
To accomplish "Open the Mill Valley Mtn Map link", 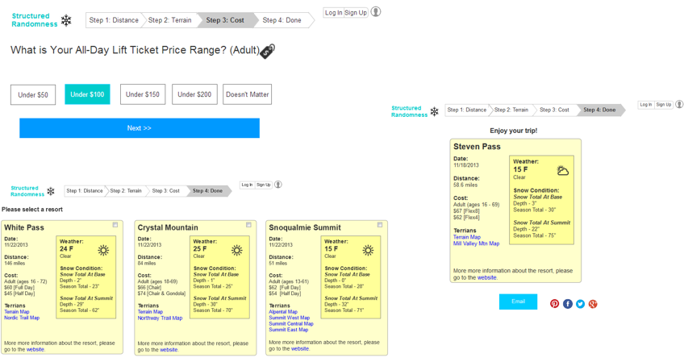I will [x=477, y=243].
